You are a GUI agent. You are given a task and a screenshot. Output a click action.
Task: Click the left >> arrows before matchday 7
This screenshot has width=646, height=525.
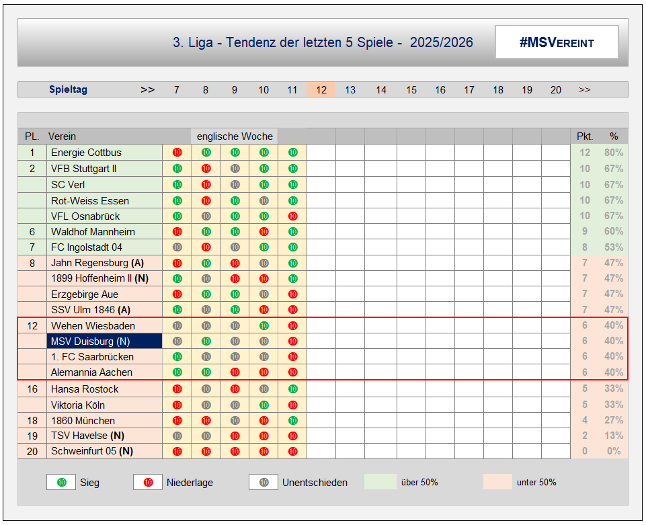click(x=147, y=90)
